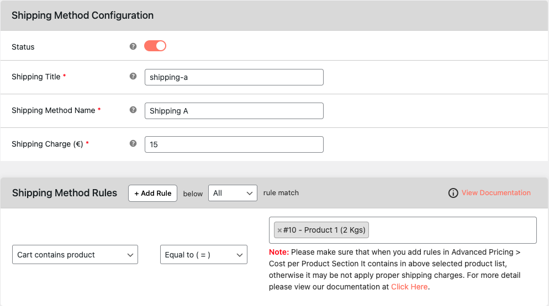Click the Shipping Charge input field

pos(234,144)
